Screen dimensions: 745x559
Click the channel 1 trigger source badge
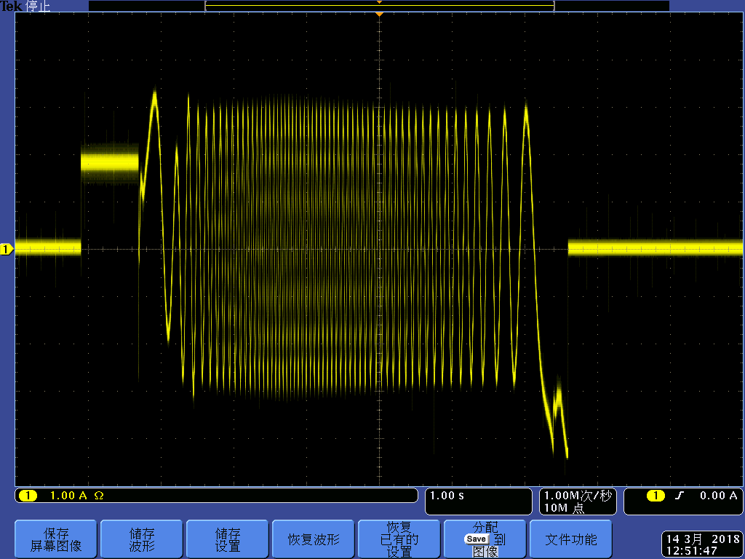[656, 496]
